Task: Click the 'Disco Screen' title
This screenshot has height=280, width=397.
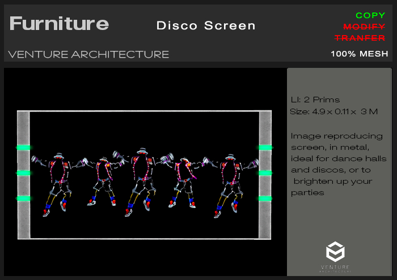Action: tap(206, 25)
